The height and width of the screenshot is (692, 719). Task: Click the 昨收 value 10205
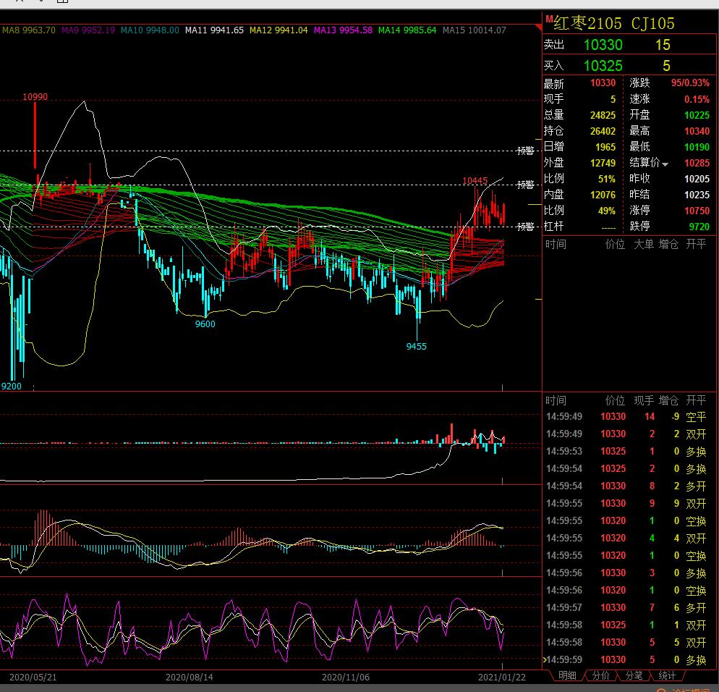[697, 179]
